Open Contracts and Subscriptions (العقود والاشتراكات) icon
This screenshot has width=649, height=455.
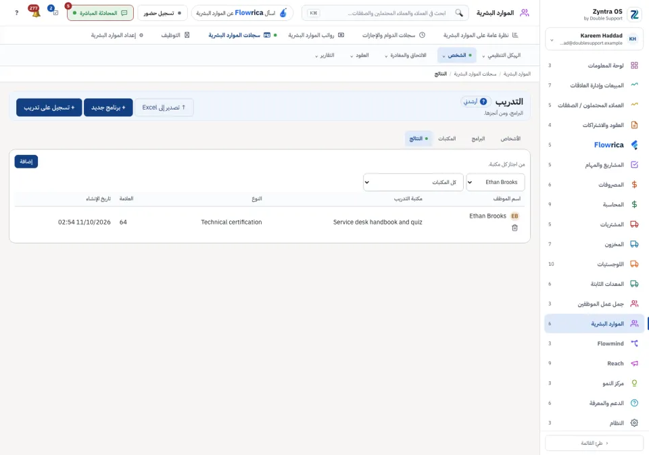(x=634, y=125)
